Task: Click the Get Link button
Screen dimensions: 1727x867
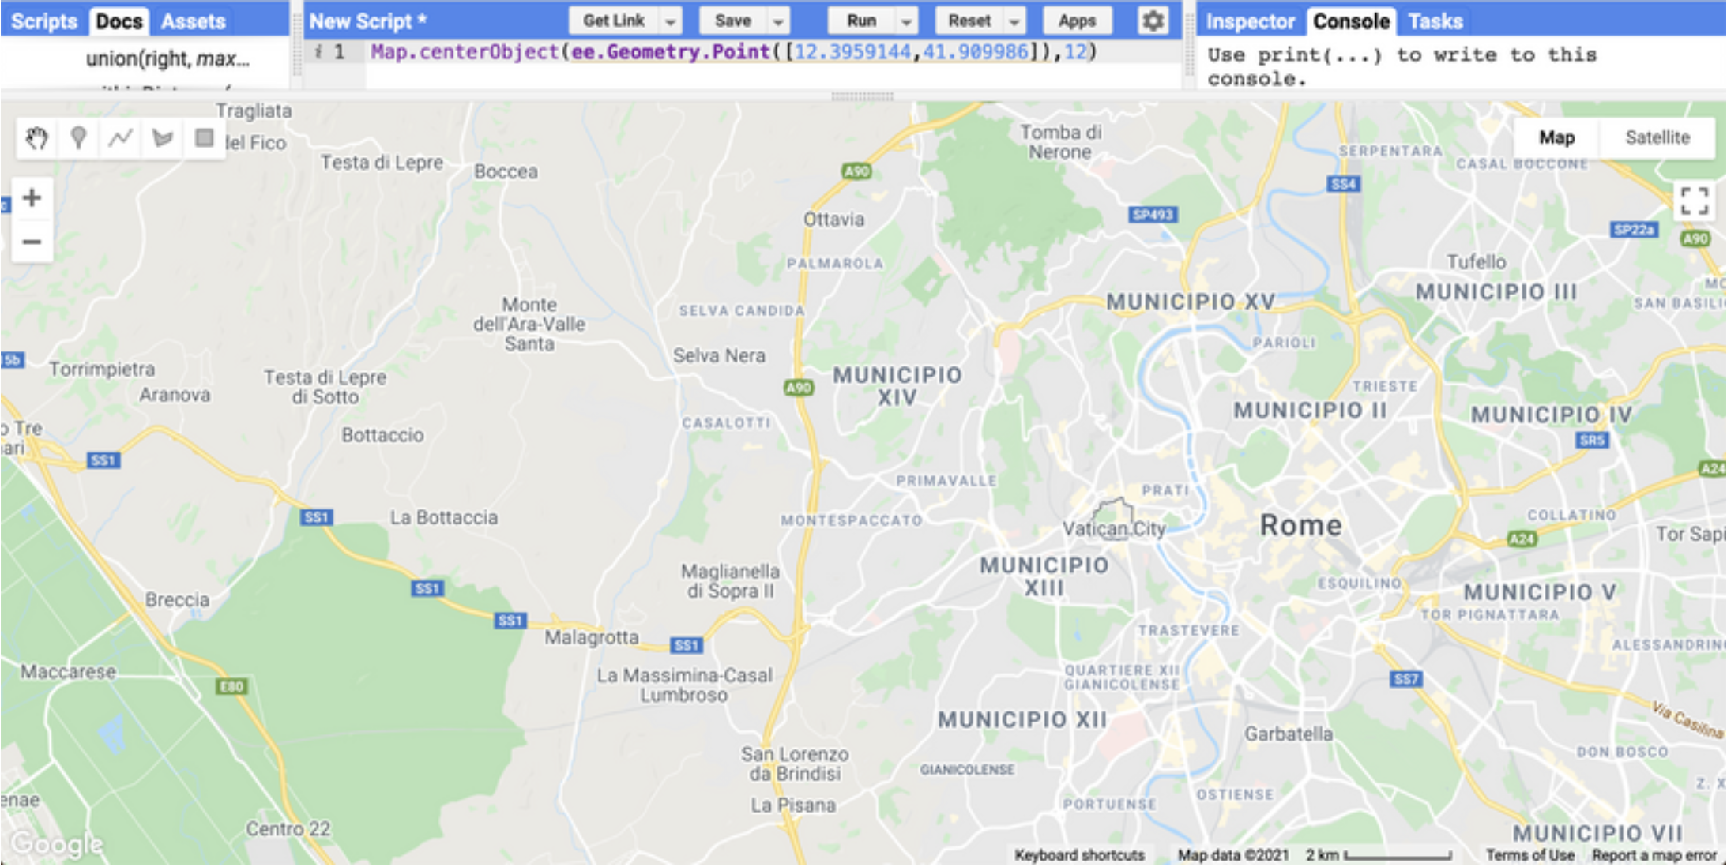Action: [x=614, y=21]
